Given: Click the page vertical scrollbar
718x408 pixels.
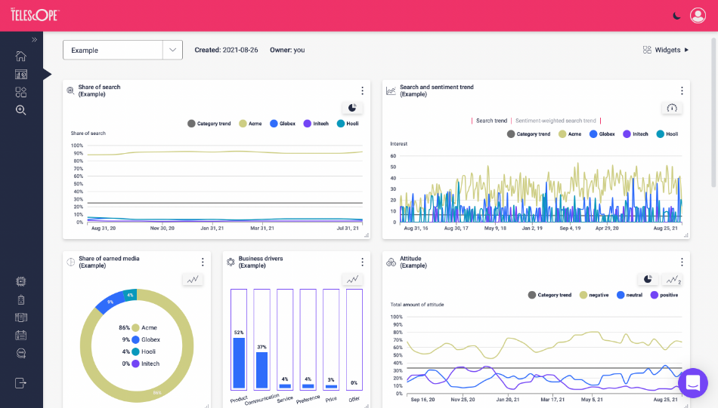Looking at the screenshot, I should coord(714,112).
